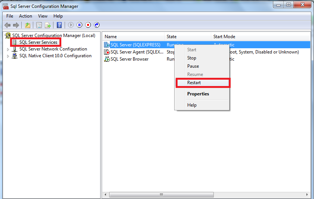The image size is (314, 199).
Task: Click the horizontal scrollbar right arrow
Action: coord(307,195)
